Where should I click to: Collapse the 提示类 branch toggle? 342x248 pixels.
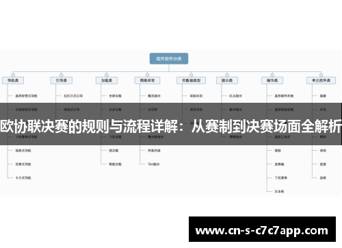tap(227, 75)
